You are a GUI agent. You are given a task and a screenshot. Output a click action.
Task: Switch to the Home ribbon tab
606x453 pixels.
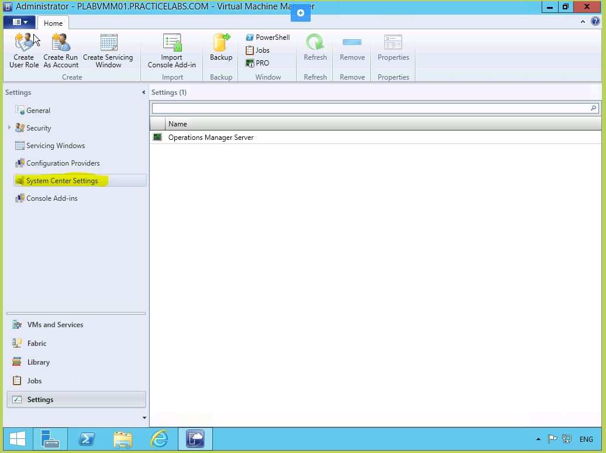[53, 23]
